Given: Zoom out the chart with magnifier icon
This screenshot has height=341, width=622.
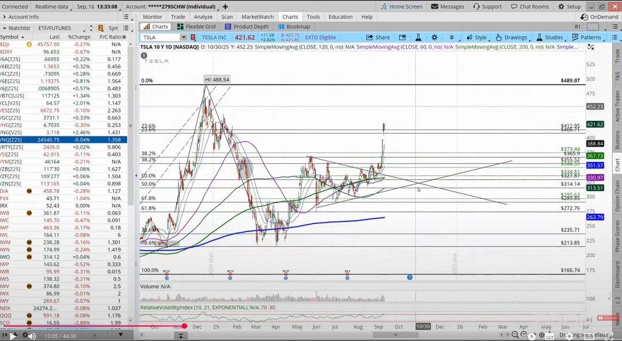Looking at the screenshot, I should [x=515, y=335].
